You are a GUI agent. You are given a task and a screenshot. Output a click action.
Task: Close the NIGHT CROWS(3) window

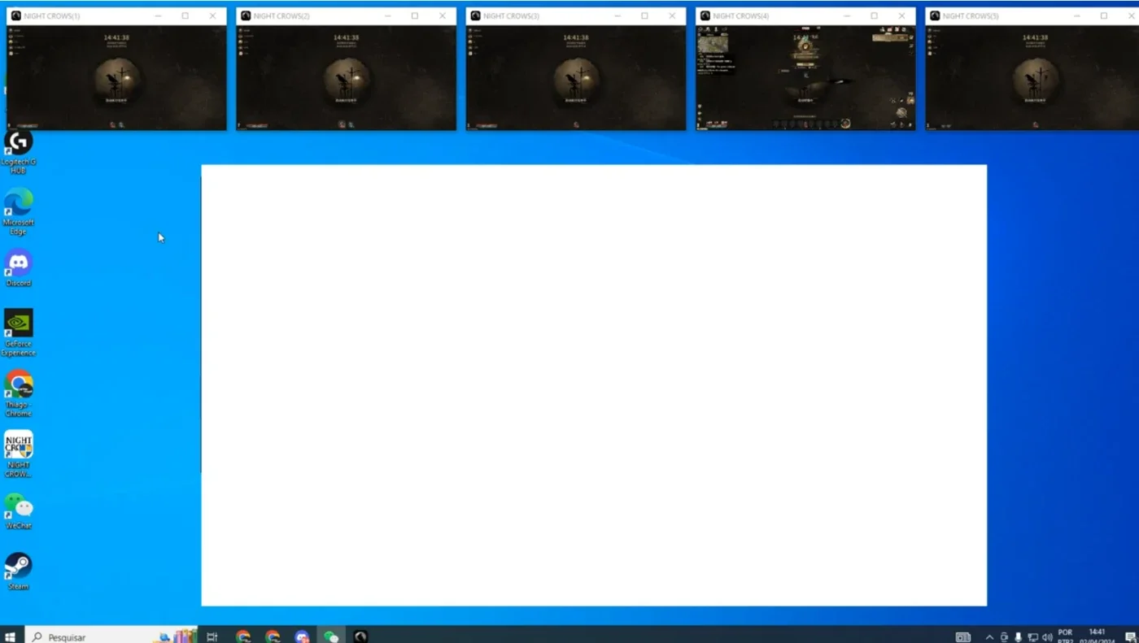672,15
